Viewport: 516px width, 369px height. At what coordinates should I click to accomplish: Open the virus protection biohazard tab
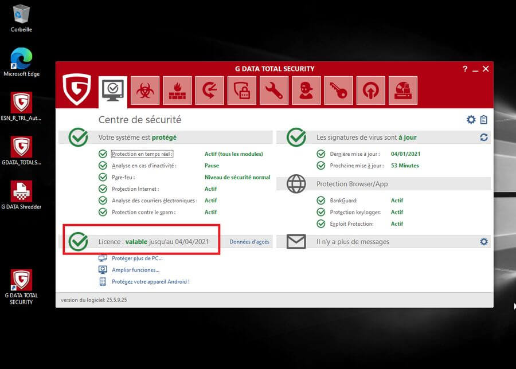(x=145, y=91)
